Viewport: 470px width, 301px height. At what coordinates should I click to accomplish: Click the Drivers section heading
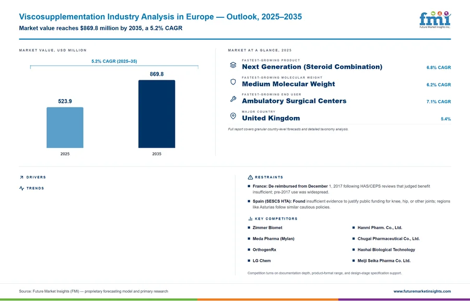36,177
